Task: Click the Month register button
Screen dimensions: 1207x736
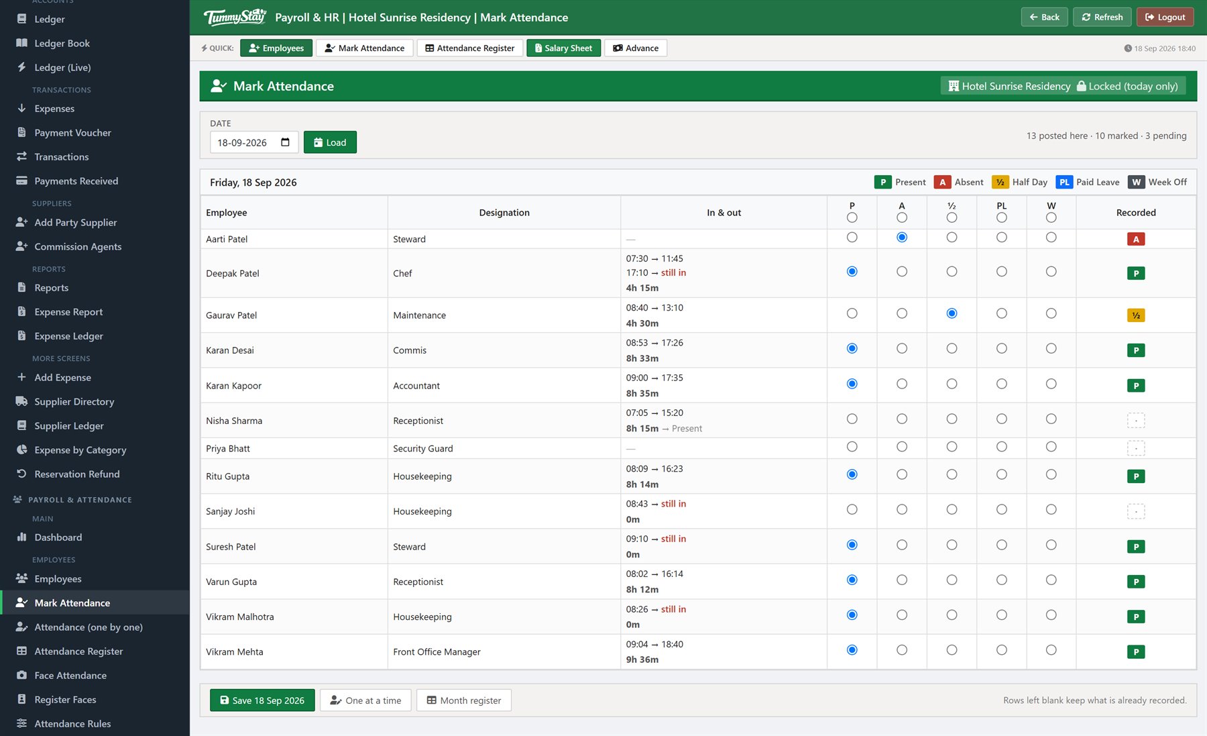Action: coord(464,700)
